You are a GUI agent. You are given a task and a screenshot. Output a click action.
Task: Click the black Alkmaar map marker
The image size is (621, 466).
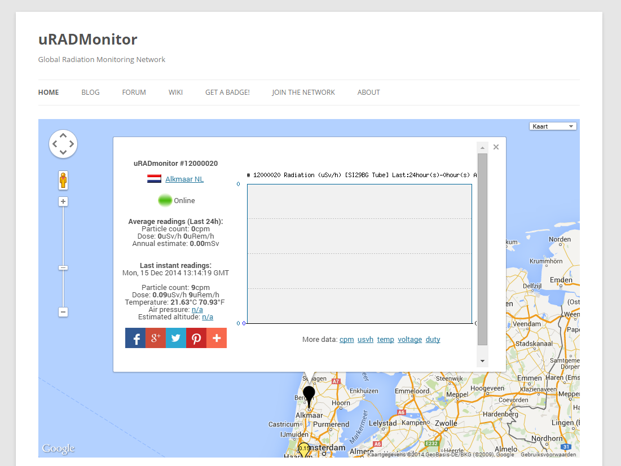[309, 396]
